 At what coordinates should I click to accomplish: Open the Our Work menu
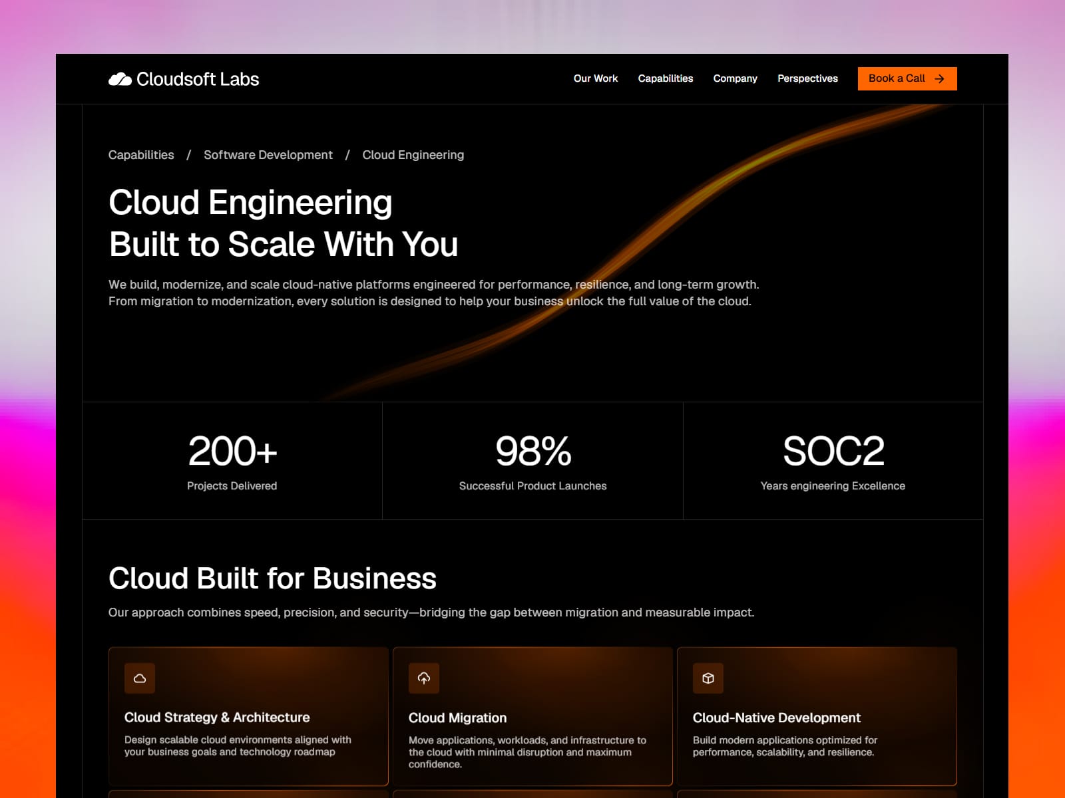point(596,78)
